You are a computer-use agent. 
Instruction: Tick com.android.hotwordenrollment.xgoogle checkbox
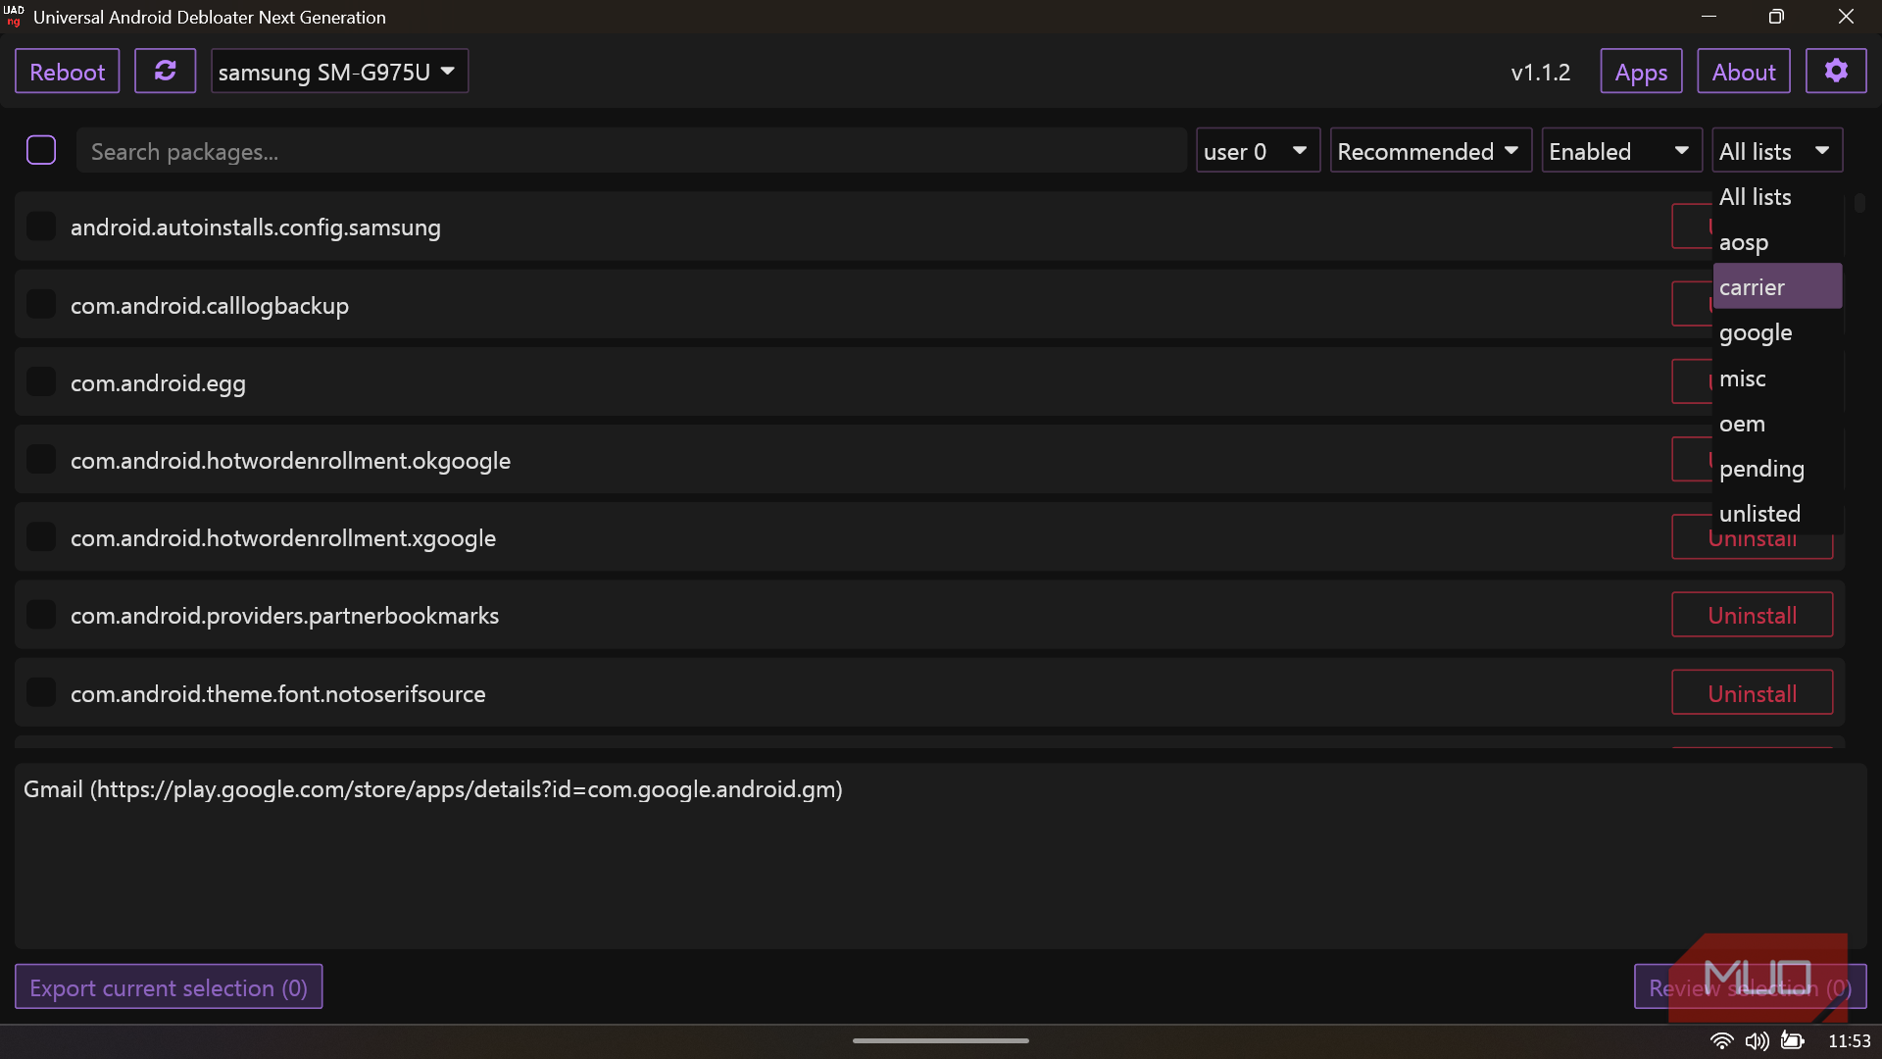pyautogui.click(x=41, y=536)
